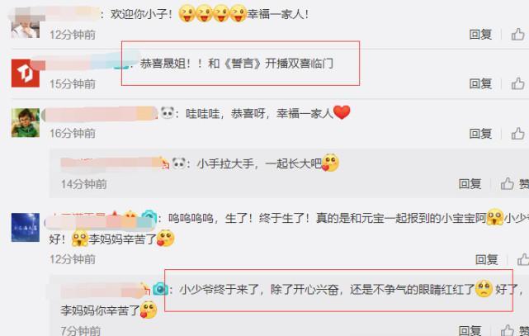Click the camera badge beside '呜呜呜呜' commenter
The width and height of the screenshot is (529, 336).
coord(149,217)
